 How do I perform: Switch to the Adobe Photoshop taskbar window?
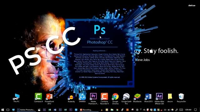(x=26, y=110)
